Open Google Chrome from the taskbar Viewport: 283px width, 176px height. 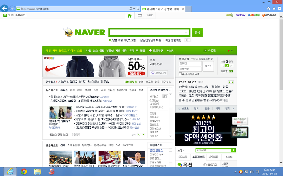pyautogui.click(x=24, y=172)
